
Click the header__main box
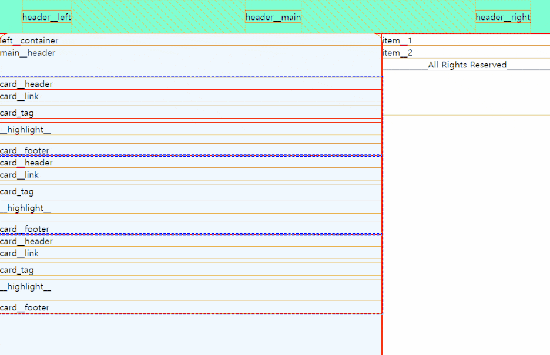click(x=273, y=17)
